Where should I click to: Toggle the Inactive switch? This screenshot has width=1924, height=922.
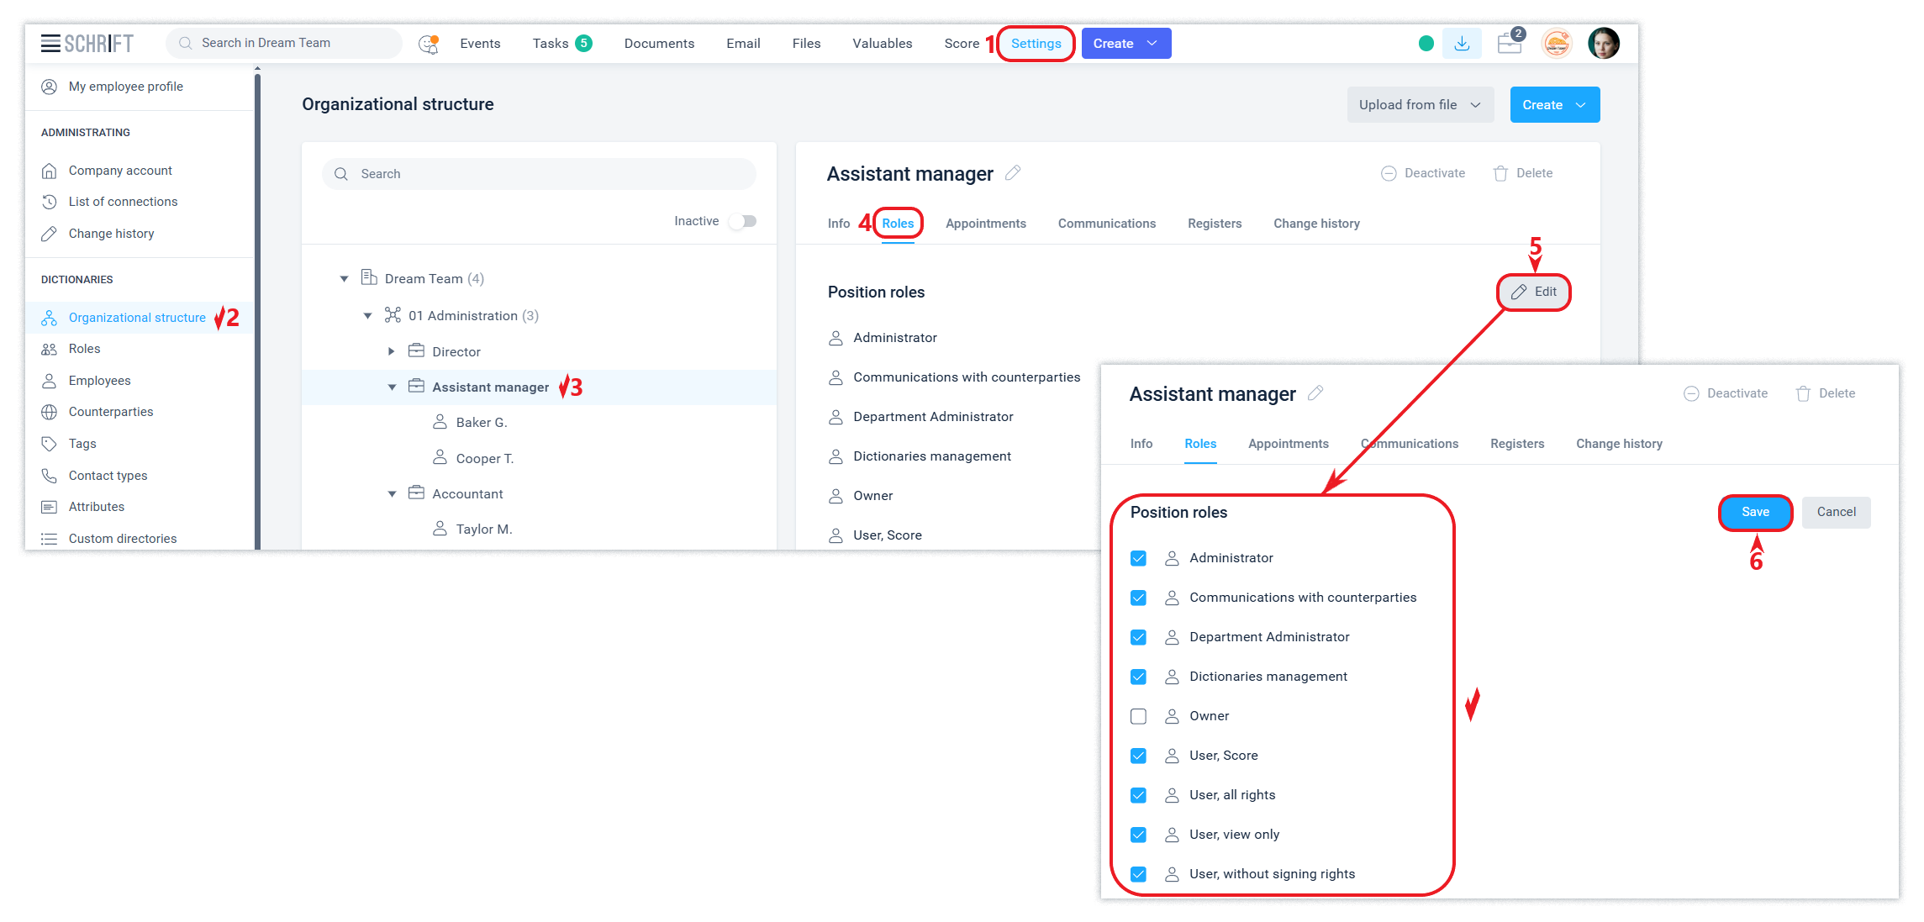click(x=742, y=221)
